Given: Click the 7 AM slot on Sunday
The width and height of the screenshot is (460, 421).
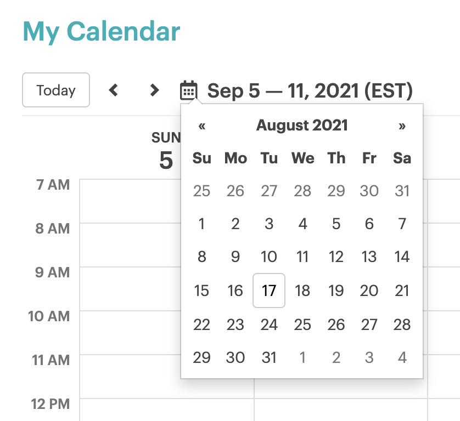Looking at the screenshot, I should (130, 201).
